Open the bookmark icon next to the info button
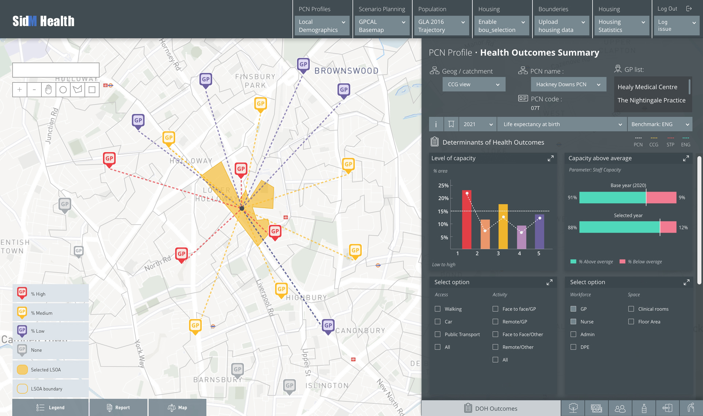This screenshot has width=703, height=416. click(451, 124)
